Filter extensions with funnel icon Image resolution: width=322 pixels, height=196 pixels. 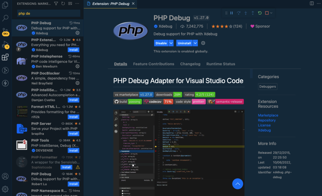(56, 3)
